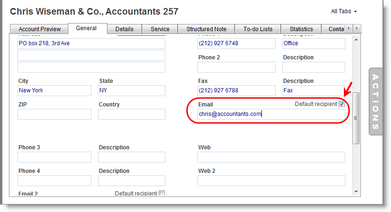Click the vertical scrollbar up arrow
This screenshot has height=212, width=391.
(x=356, y=39)
